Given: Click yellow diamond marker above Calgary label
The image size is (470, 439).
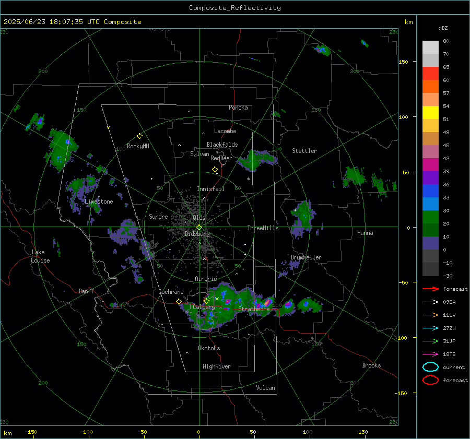Looking at the screenshot, I should (x=206, y=301).
